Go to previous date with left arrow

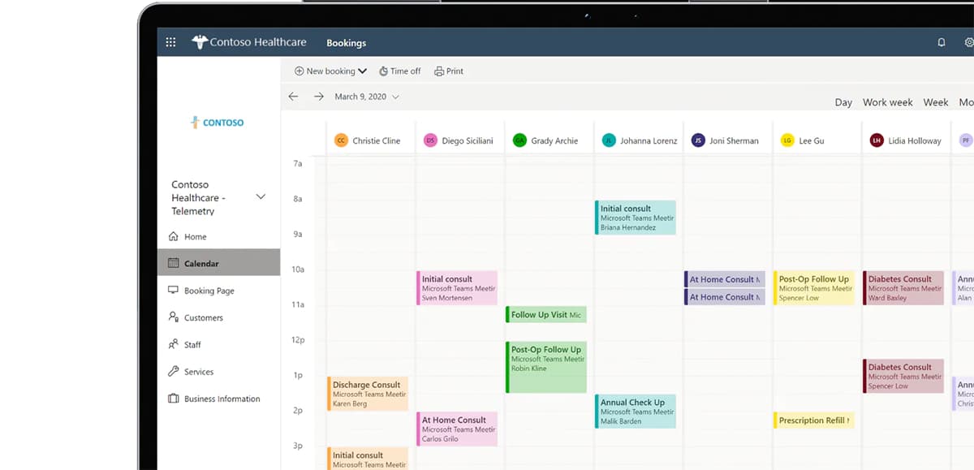click(x=294, y=97)
